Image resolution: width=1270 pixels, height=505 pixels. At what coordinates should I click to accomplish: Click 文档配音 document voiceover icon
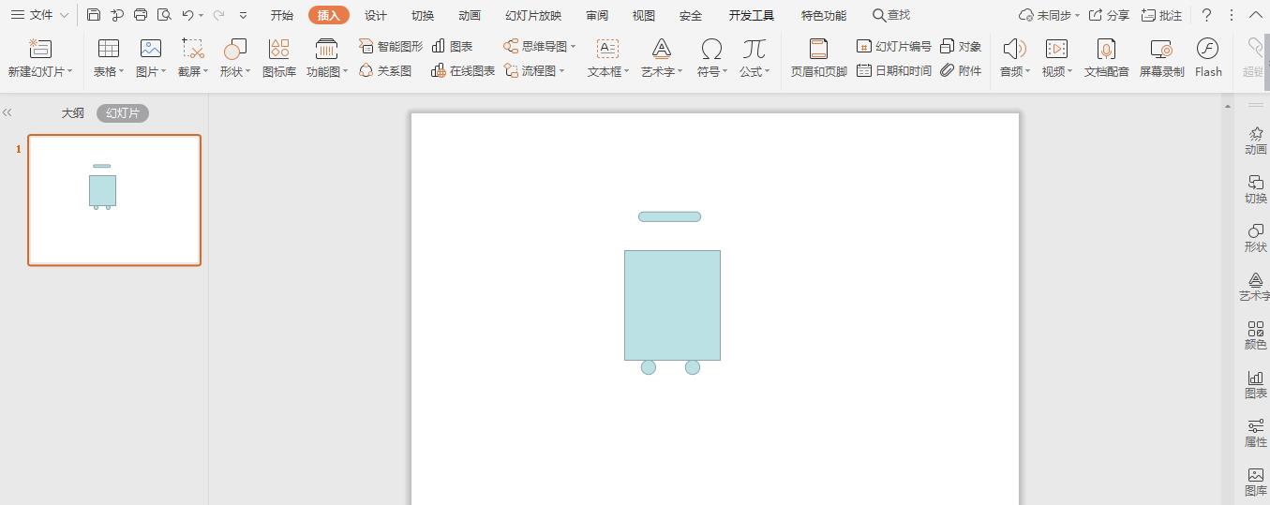click(x=1106, y=49)
